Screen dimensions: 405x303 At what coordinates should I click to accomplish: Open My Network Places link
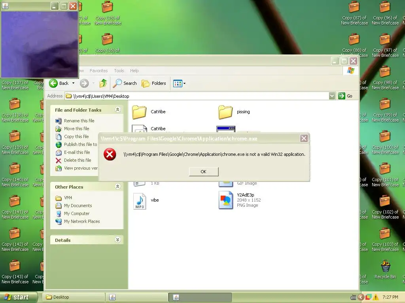click(82, 221)
